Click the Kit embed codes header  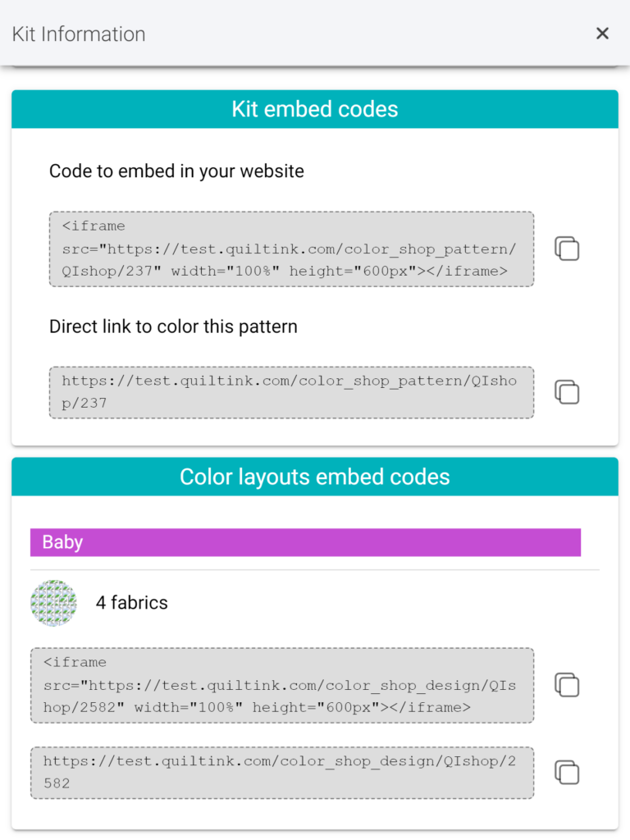pyautogui.click(x=315, y=109)
